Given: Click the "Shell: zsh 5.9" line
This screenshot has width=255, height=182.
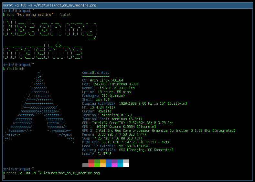Looking at the screenshot, I should pos(96,100).
